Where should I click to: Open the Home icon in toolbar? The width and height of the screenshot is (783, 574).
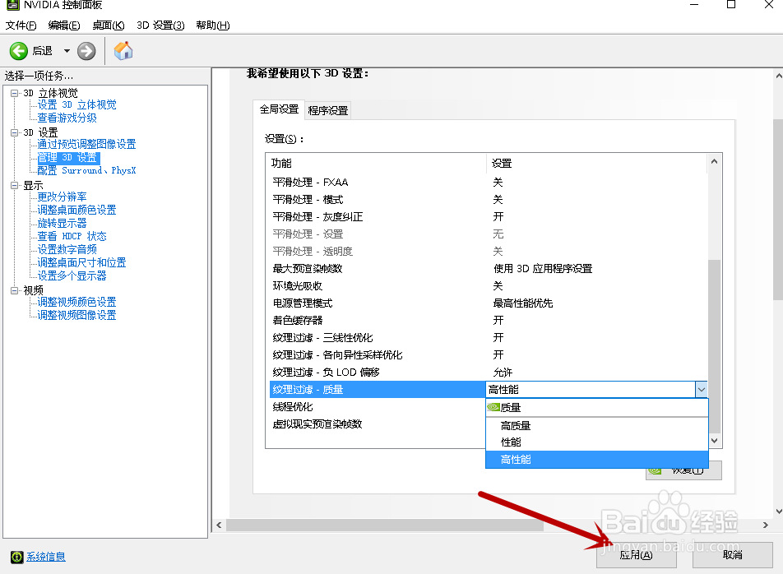[123, 51]
